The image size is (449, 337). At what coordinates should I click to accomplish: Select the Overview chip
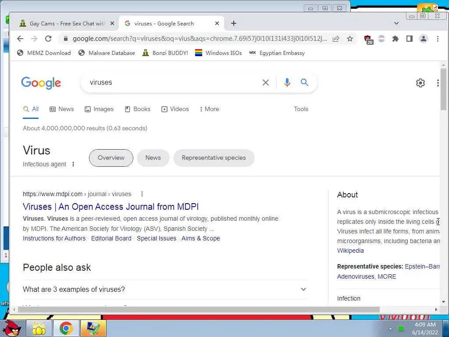click(111, 158)
